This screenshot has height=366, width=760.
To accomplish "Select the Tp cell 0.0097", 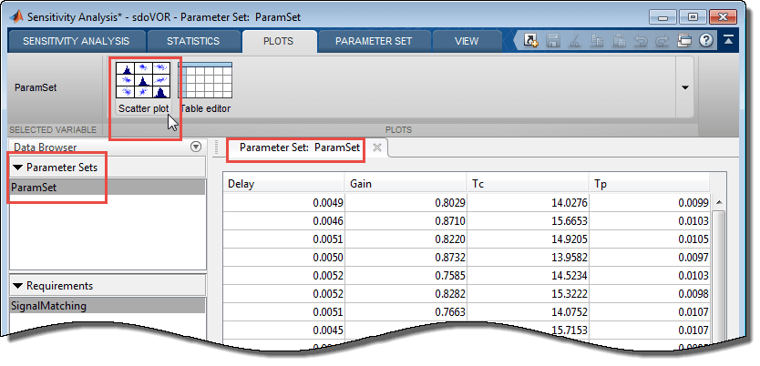I will click(650, 258).
